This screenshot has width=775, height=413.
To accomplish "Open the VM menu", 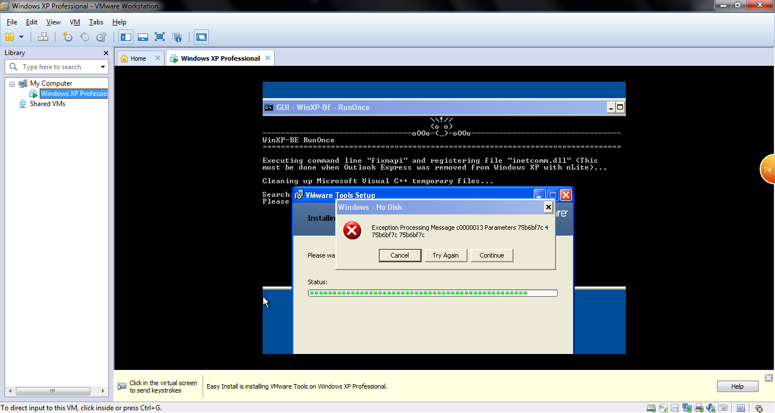I will click(x=75, y=22).
